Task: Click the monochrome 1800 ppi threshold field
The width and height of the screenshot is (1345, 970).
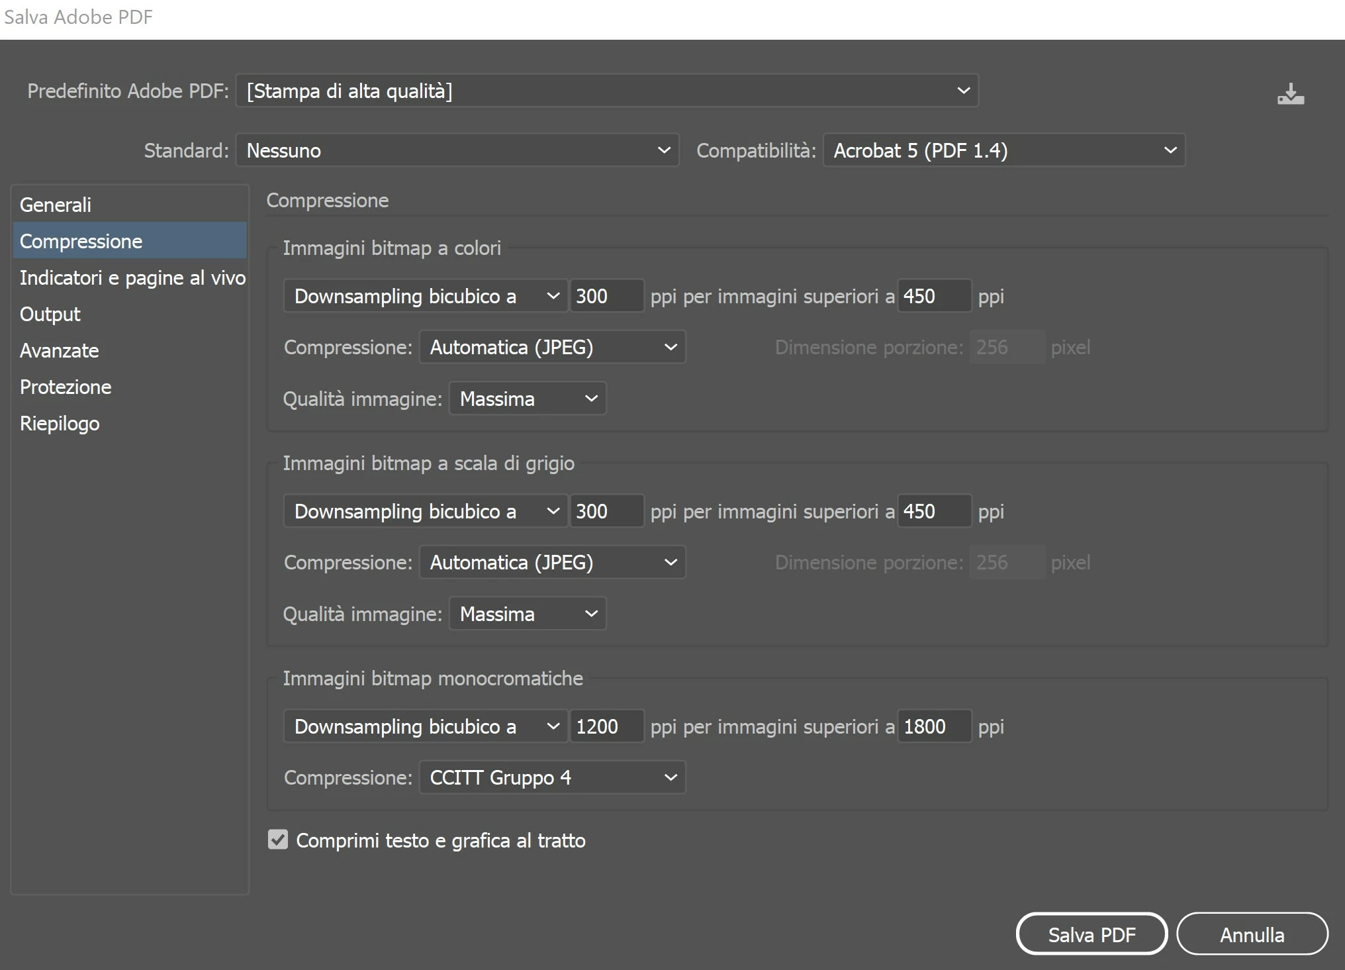Action: [x=933, y=726]
